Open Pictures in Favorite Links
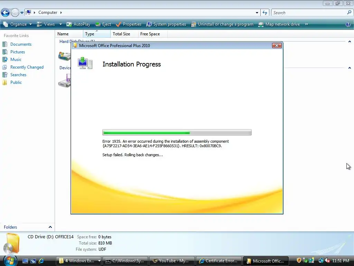The height and width of the screenshot is (266, 354). click(18, 52)
